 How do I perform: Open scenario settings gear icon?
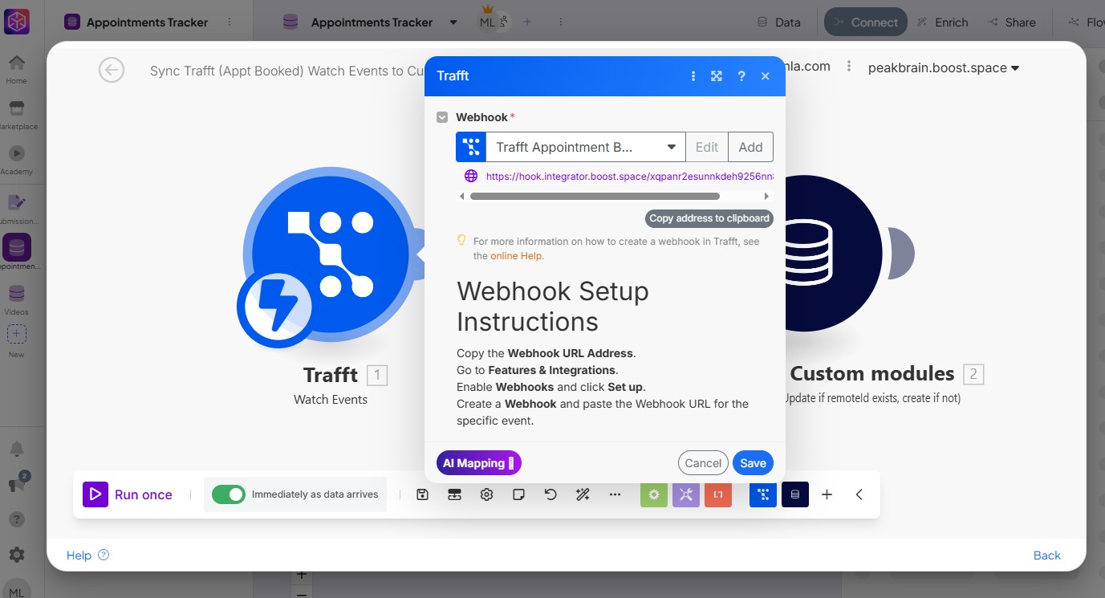(486, 494)
